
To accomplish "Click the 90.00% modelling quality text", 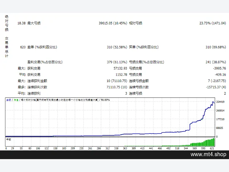I will [x=105, y=100].
